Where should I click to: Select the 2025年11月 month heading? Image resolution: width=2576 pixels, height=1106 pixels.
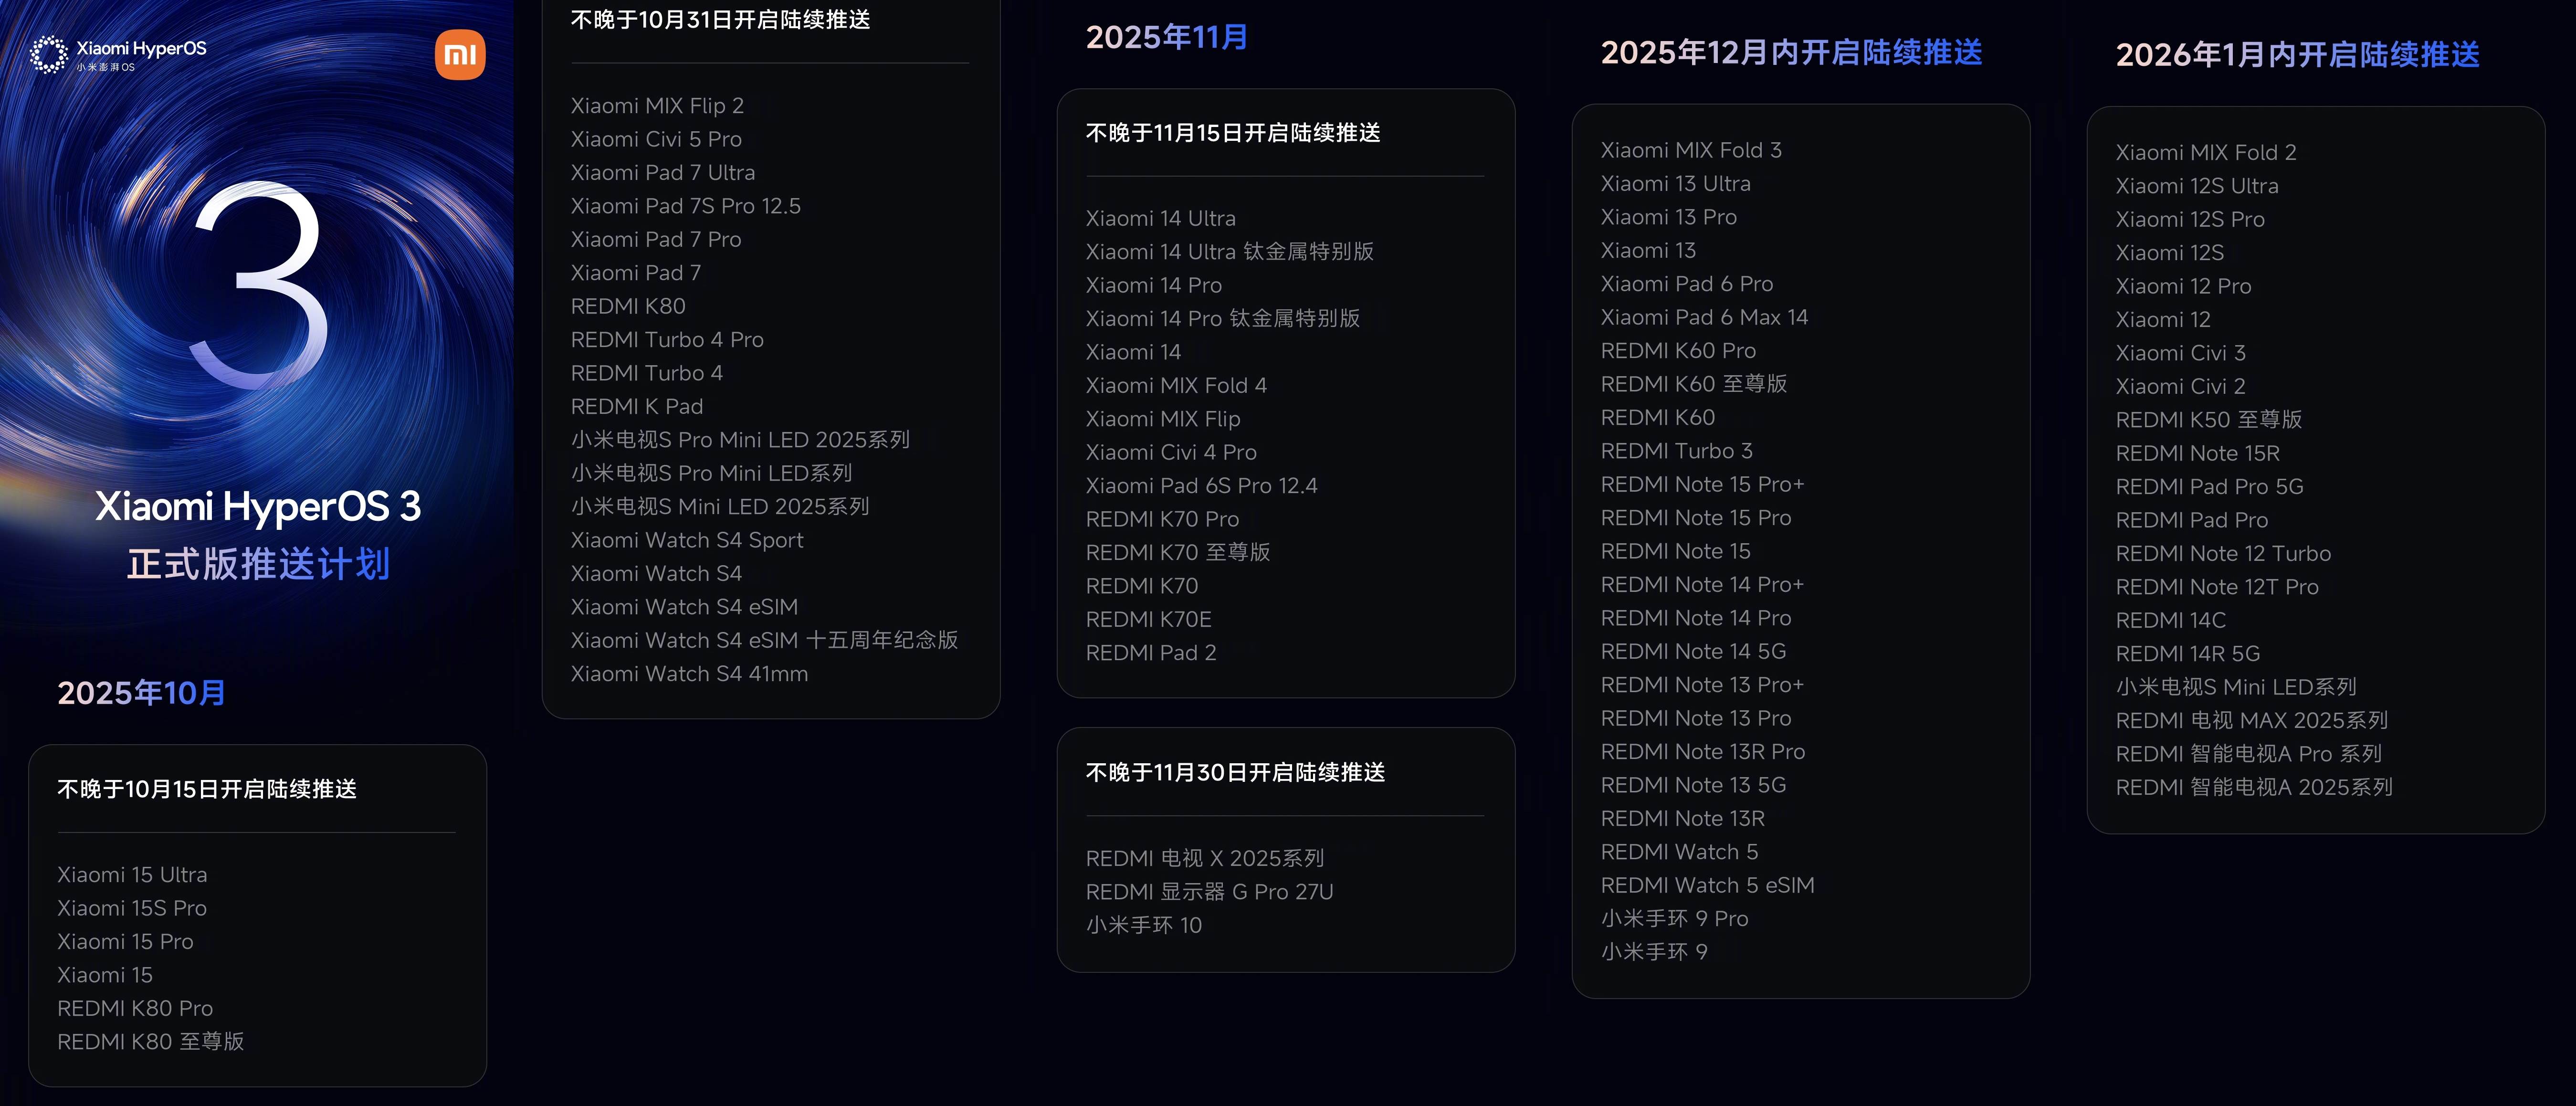[x=1166, y=38]
